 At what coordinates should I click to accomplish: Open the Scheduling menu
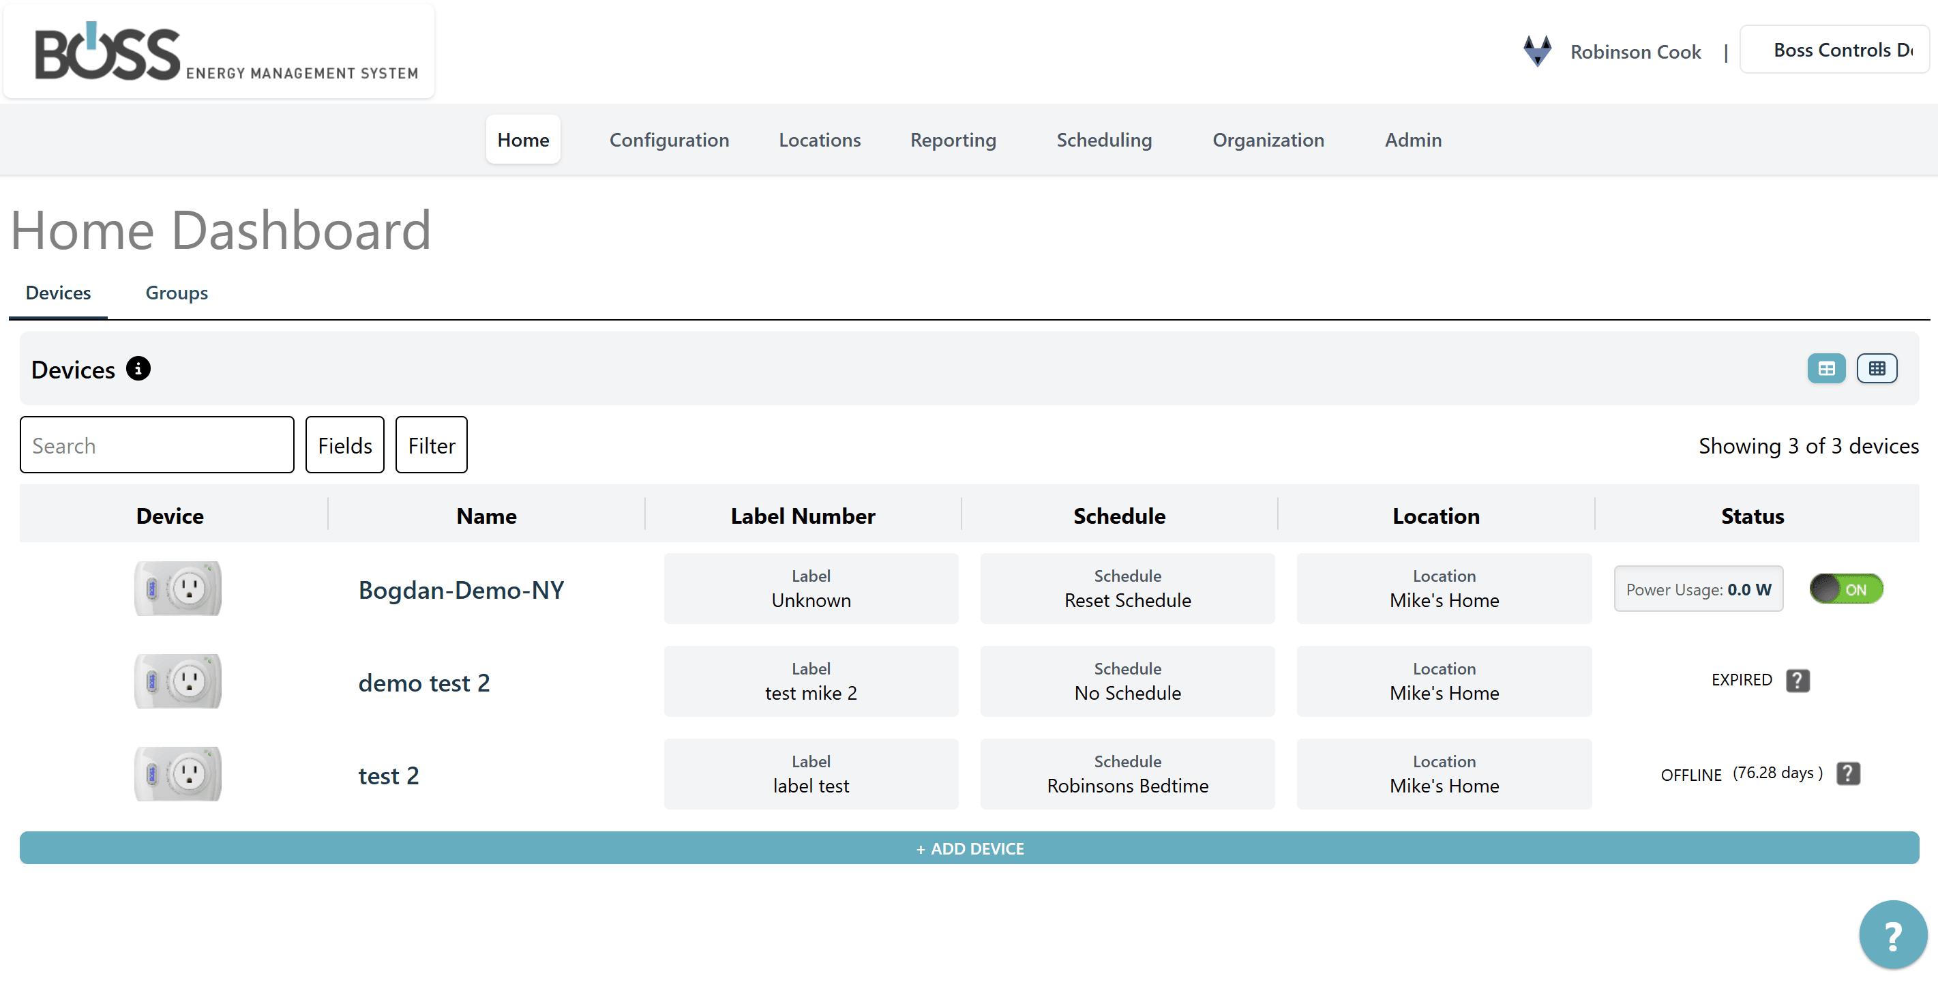1103,140
